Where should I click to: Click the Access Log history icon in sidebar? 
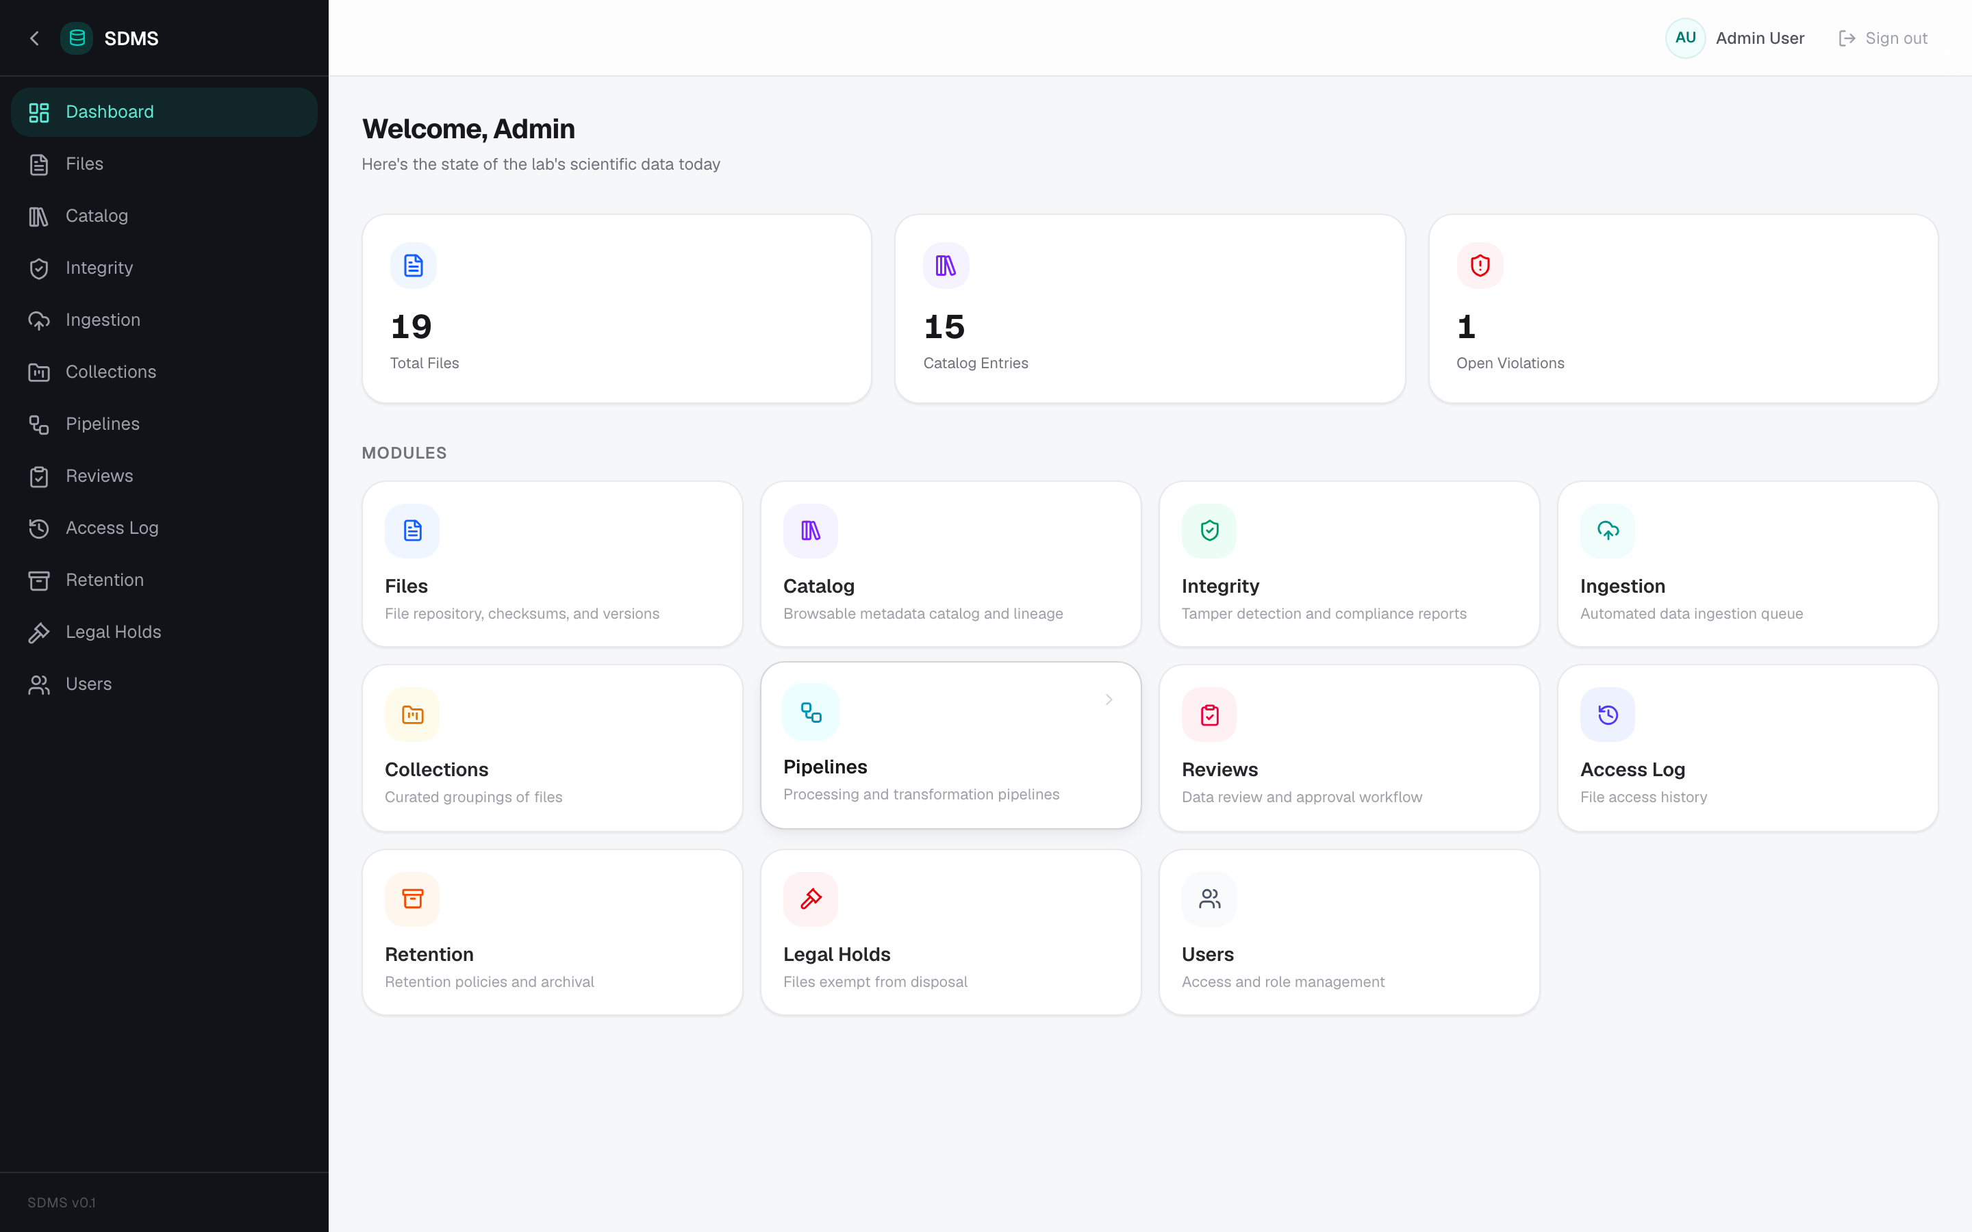point(38,529)
